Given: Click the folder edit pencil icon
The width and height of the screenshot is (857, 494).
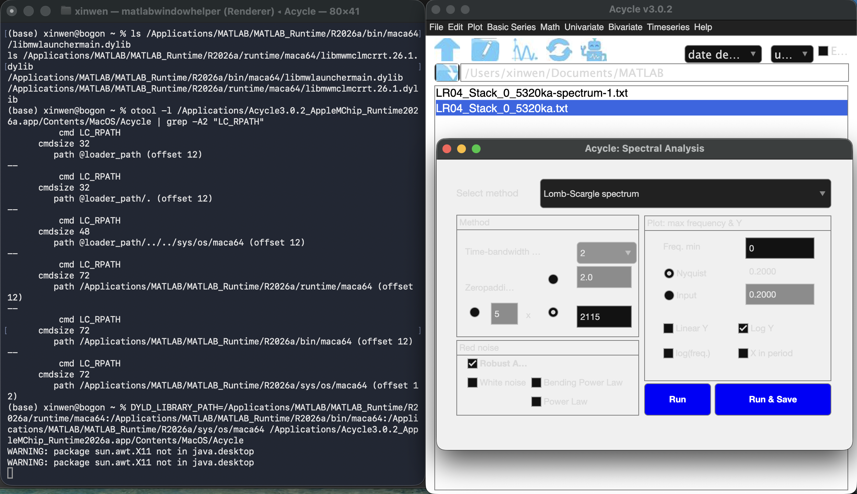Looking at the screenshot, I should point(485,49).
